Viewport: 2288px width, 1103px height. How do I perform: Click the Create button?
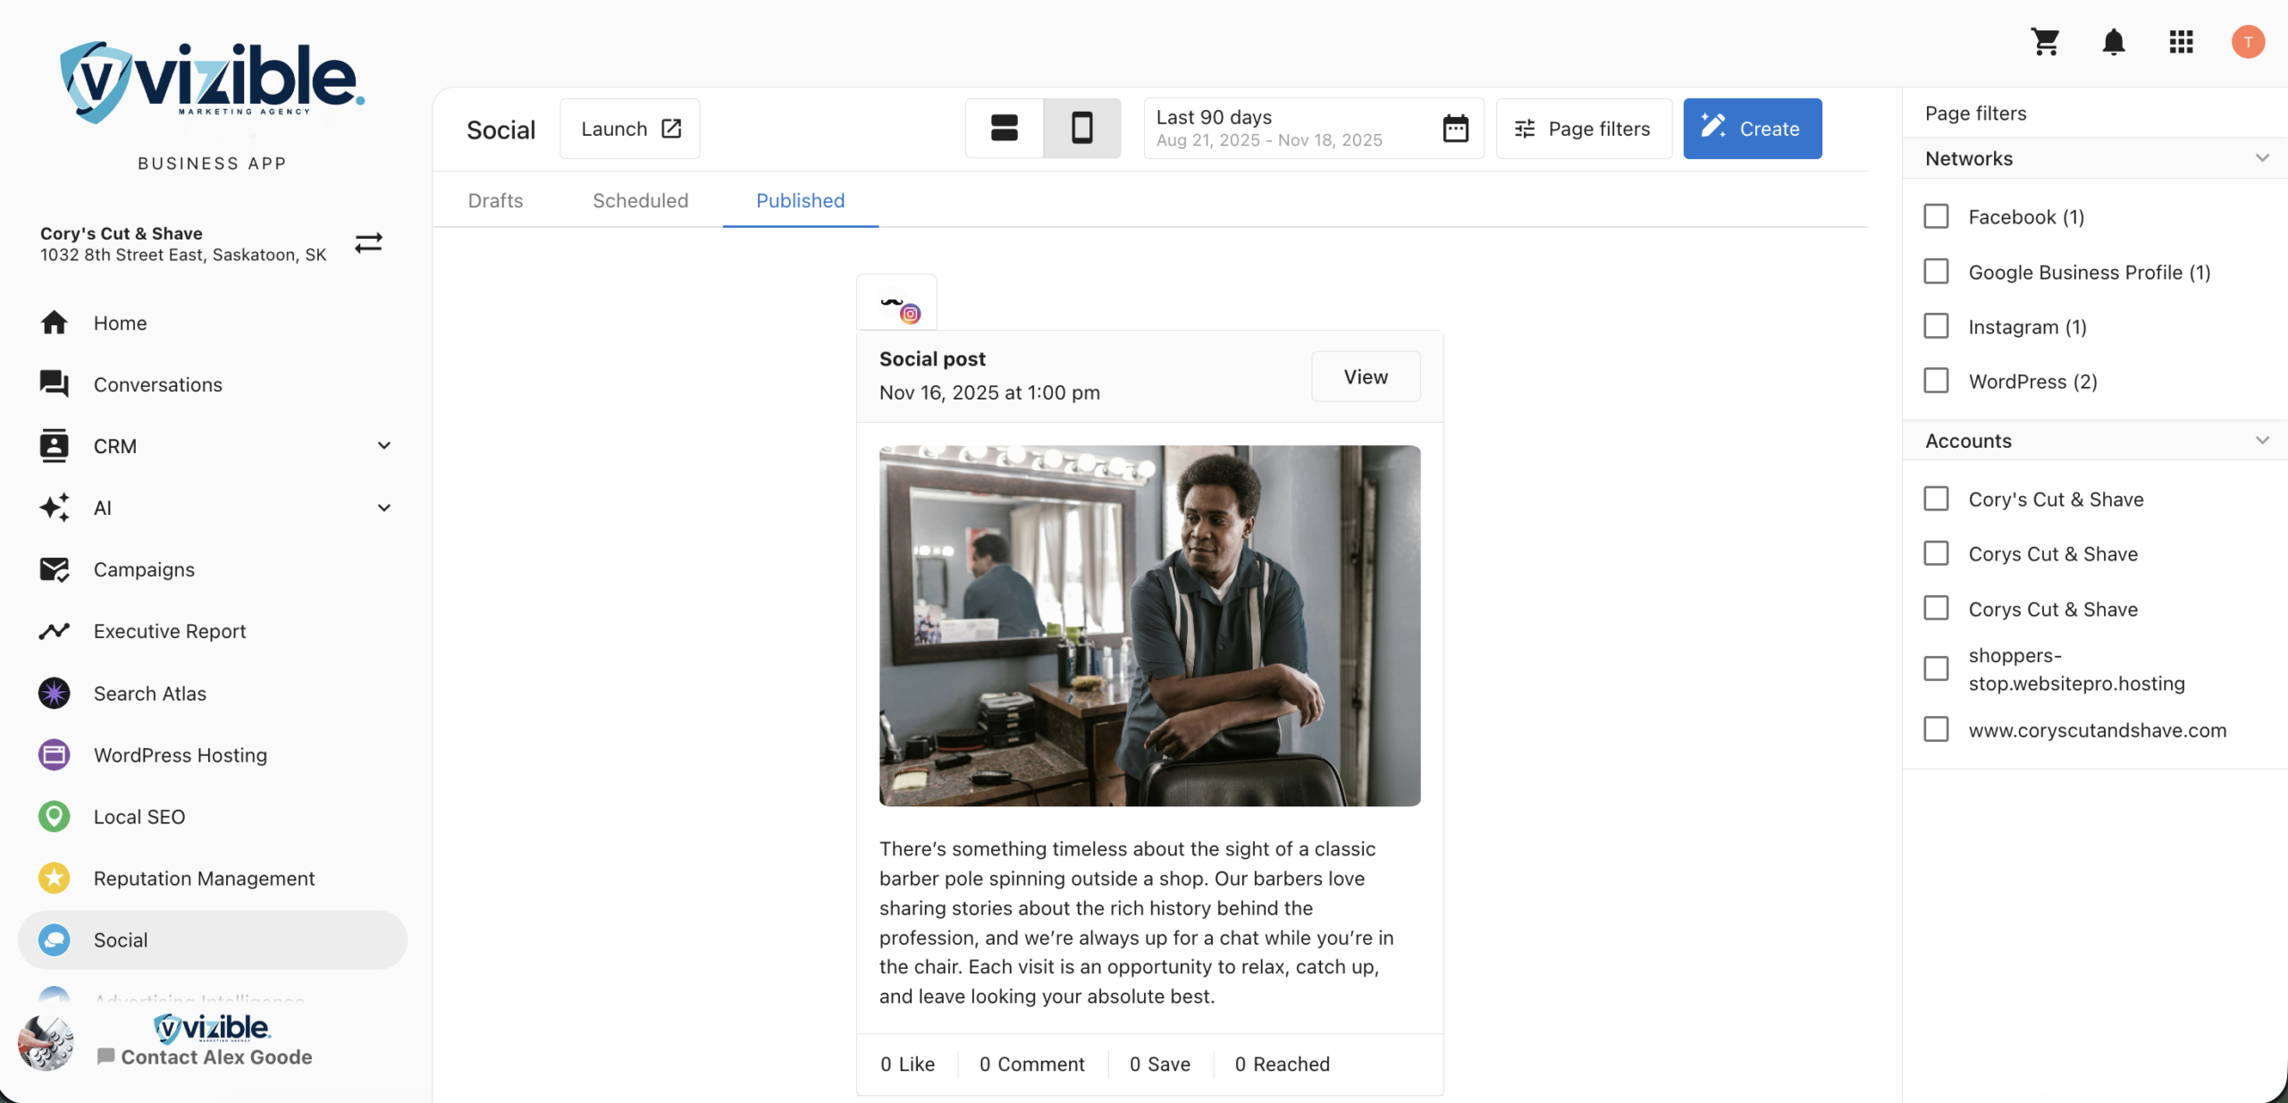pyautogui.click(x=1752, y=129)
